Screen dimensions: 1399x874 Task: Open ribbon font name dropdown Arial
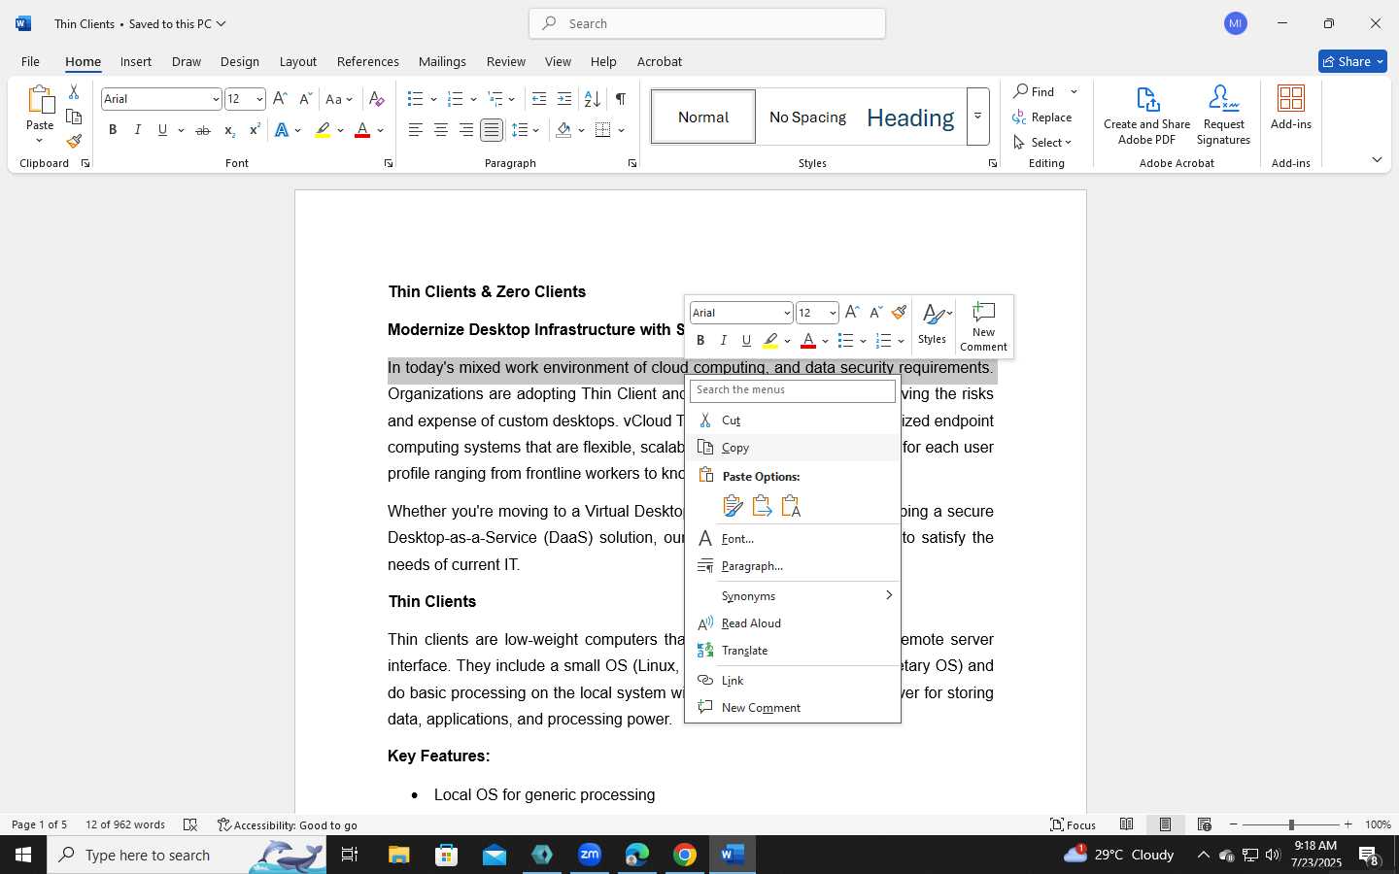pos(216,99)
